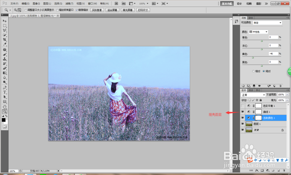This screenshot has width=291, height=175.
Task: Click the 打印尺寸 button
Action: click(x=143, y=10)
